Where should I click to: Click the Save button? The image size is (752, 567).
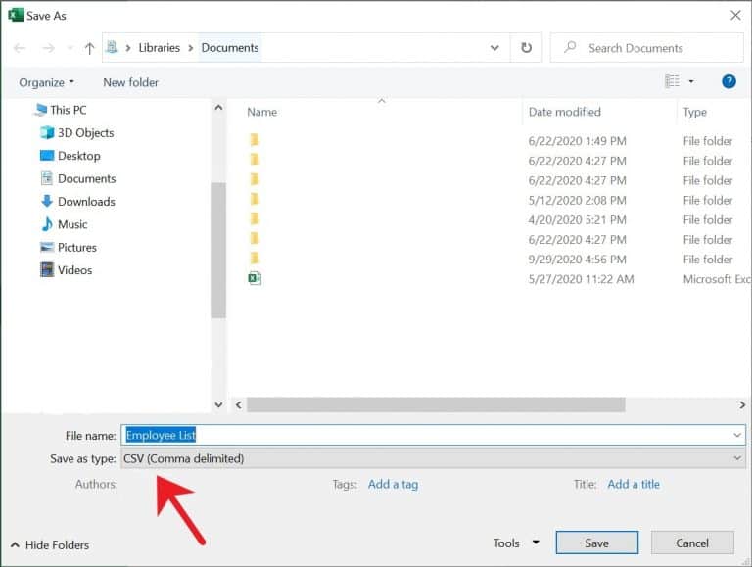click(596, 543)
